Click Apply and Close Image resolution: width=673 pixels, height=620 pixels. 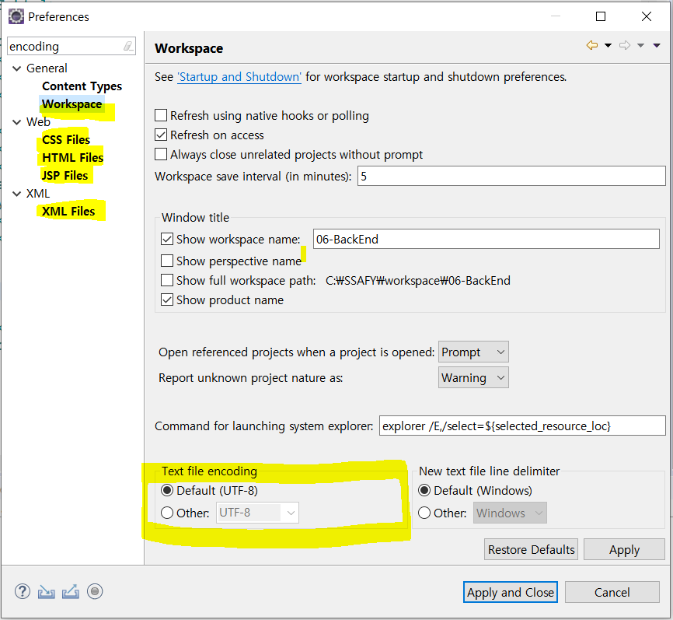(511, 592)
